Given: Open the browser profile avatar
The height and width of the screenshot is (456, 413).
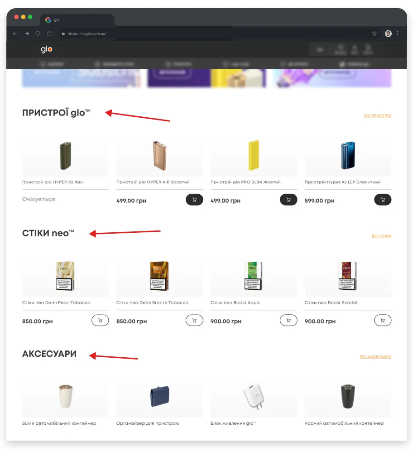Looking at the screenshot, I should point(388,34).
